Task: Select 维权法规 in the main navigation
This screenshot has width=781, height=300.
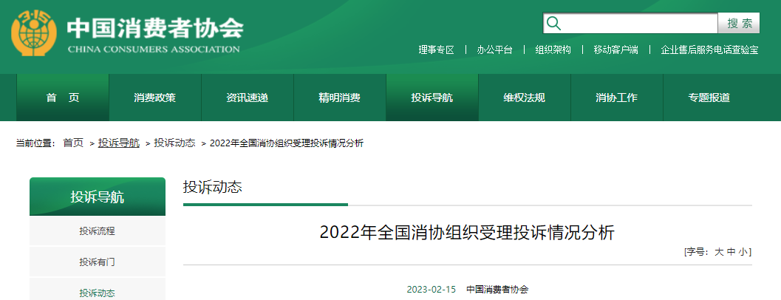Action: pos(525,98)
